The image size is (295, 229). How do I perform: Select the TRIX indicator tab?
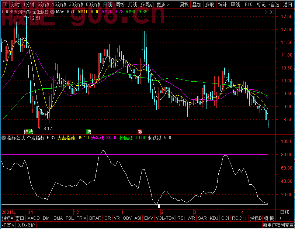(x=81, y=218)
